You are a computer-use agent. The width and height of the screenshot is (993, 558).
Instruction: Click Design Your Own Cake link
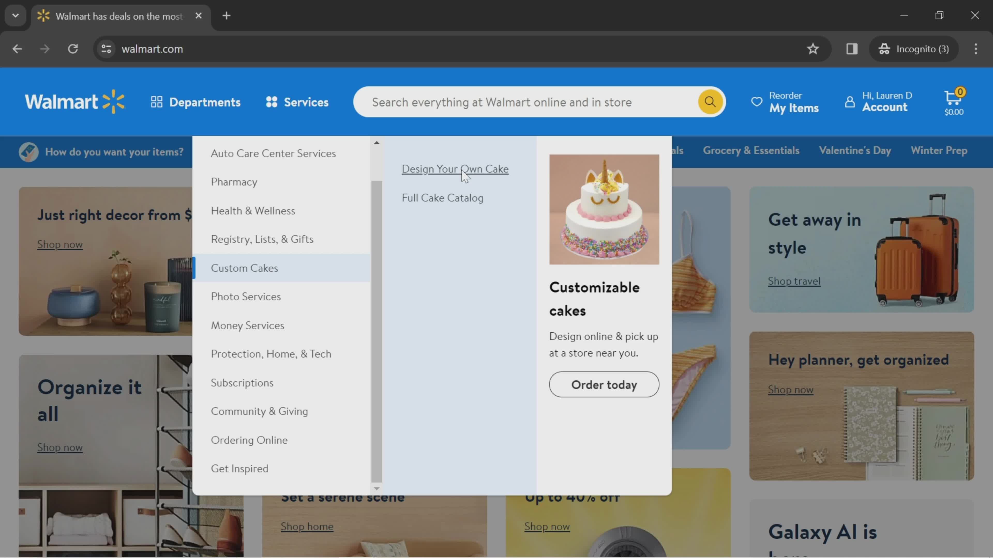[455, 168]
